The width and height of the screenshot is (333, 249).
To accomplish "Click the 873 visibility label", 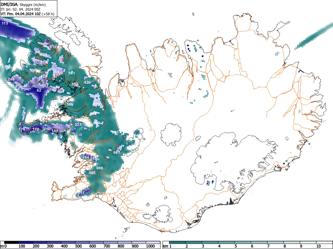I will click(x=97, y=104).
